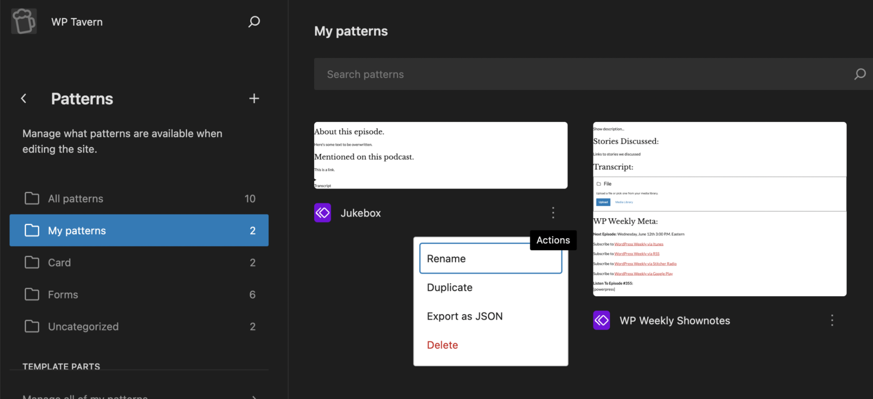
Task: Go back using the chevron beside Patterns
Action: (24, 99)
